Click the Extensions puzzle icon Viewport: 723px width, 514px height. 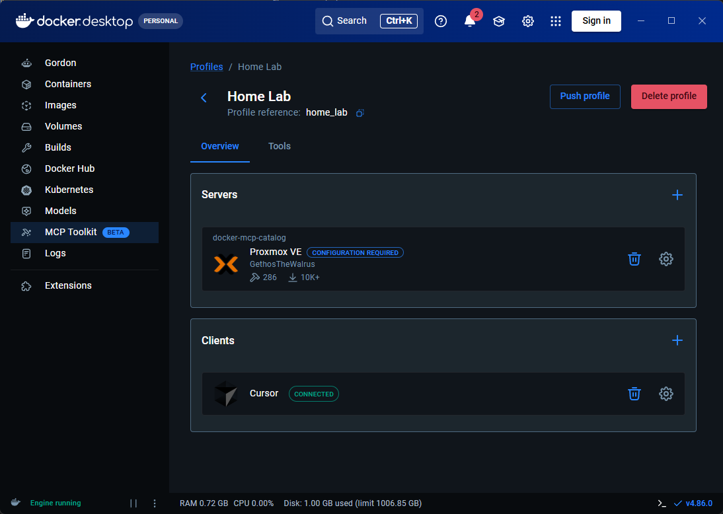[26, 286]
